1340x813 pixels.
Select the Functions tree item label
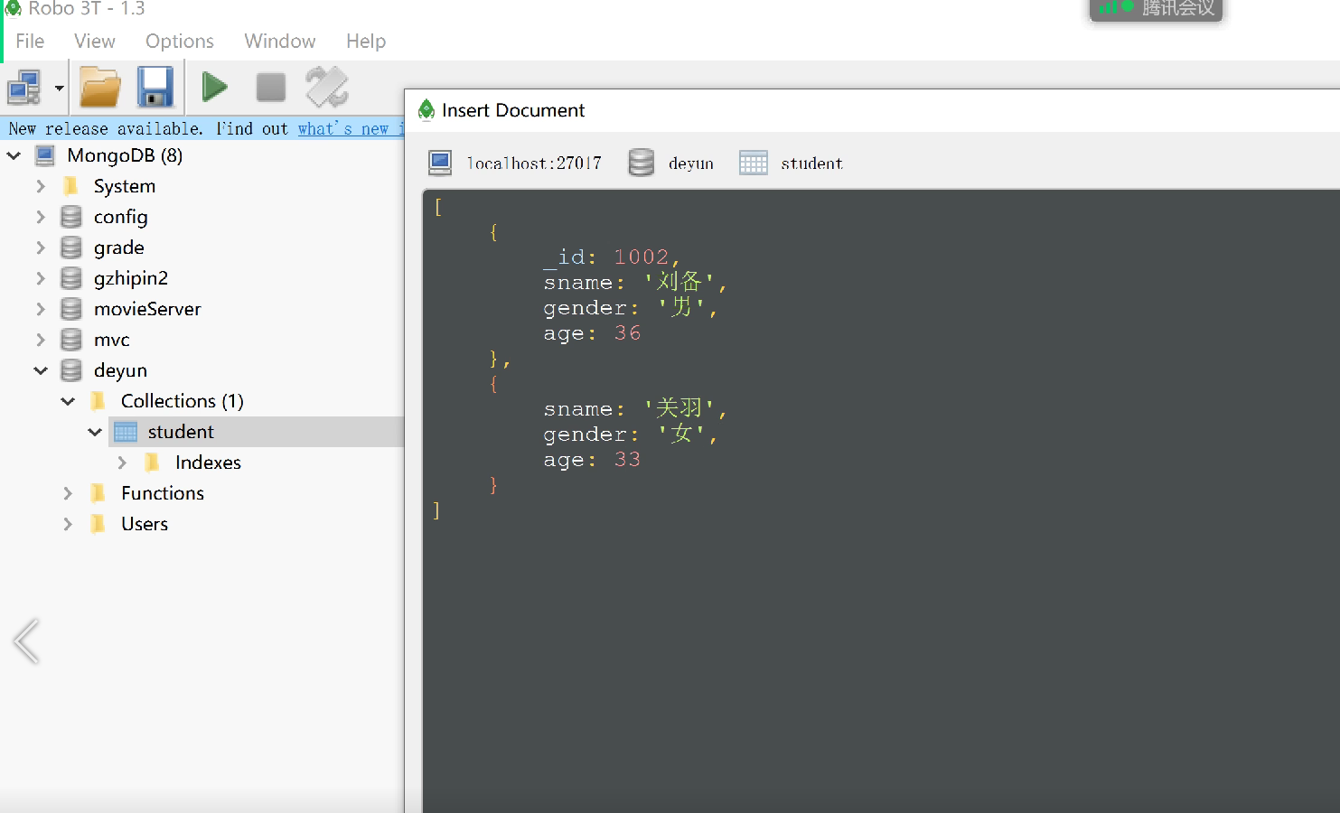point(163,493)
